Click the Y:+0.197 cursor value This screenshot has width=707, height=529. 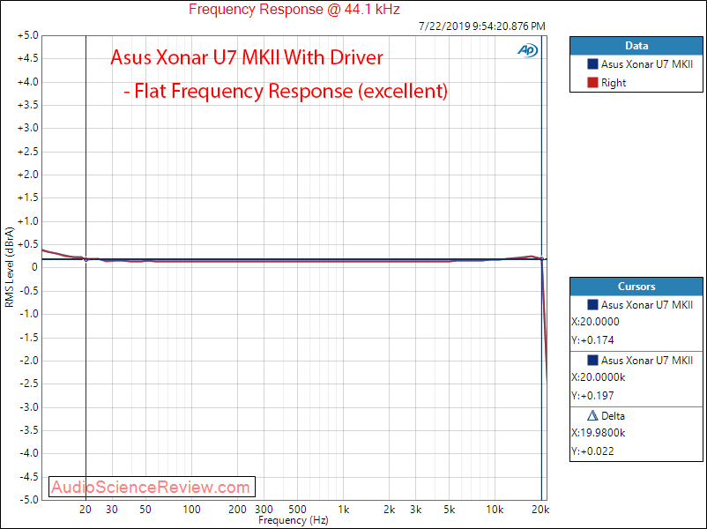click(592, 396)
